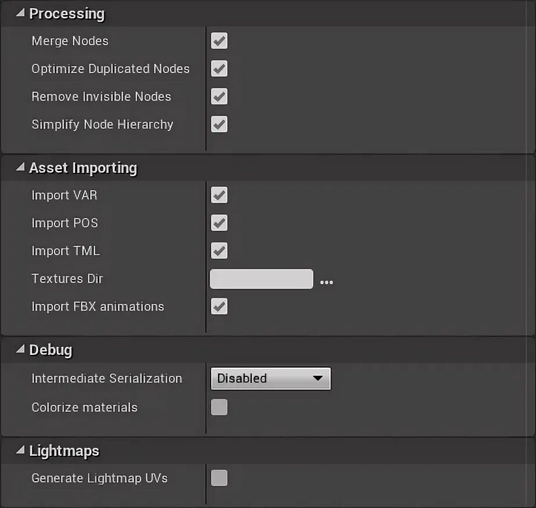Toggle the Import POS checkbox
The height and width of the screenshot is (508, 536).
tap(219, 223)
